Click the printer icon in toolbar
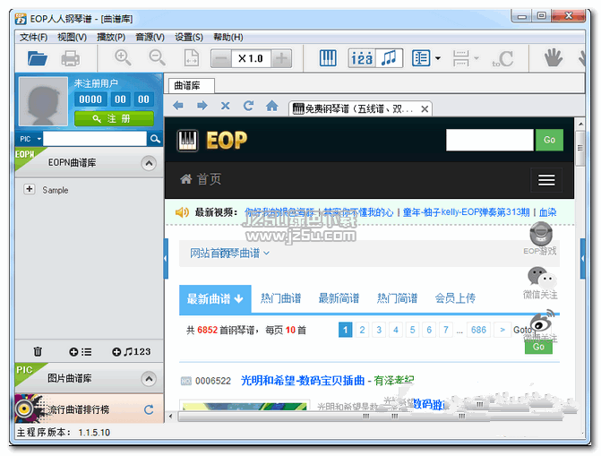The width and height of the screenshot is (601, 456). point(71,58)
